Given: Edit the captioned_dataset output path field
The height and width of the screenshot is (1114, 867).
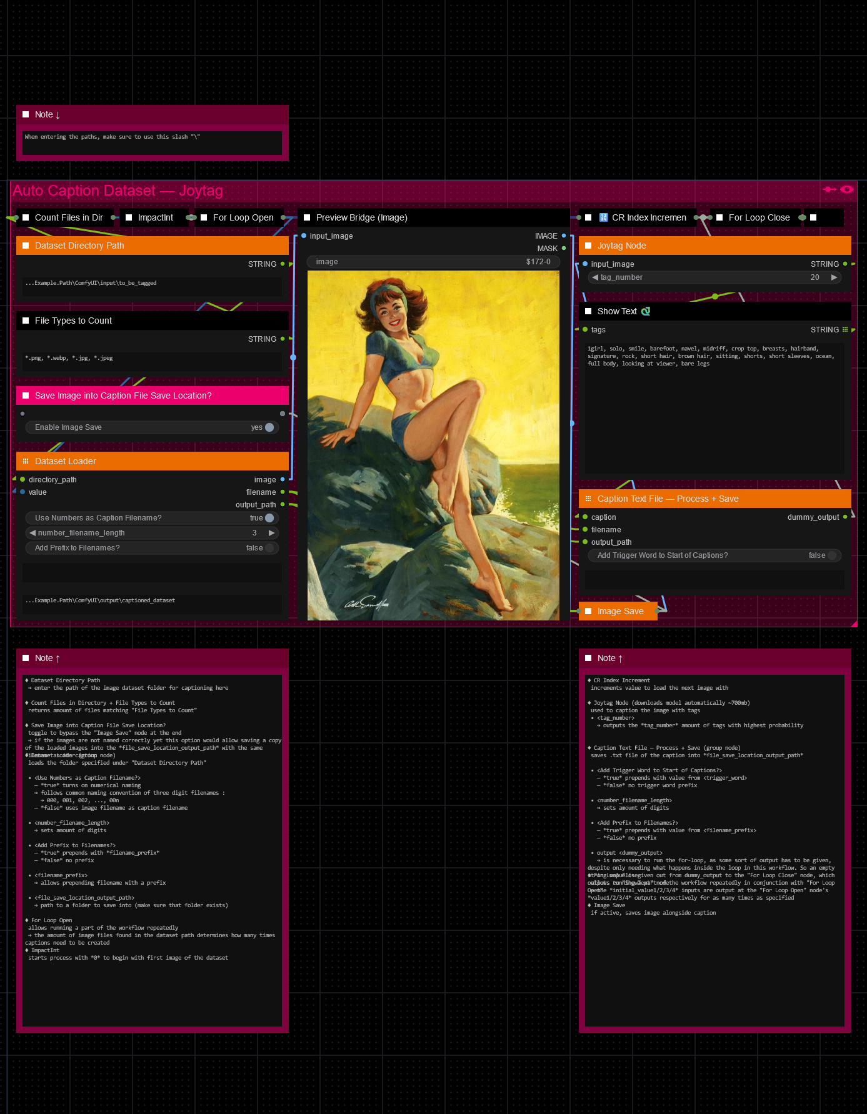Looking at the screenshot, I should click(x=153, y=604).
